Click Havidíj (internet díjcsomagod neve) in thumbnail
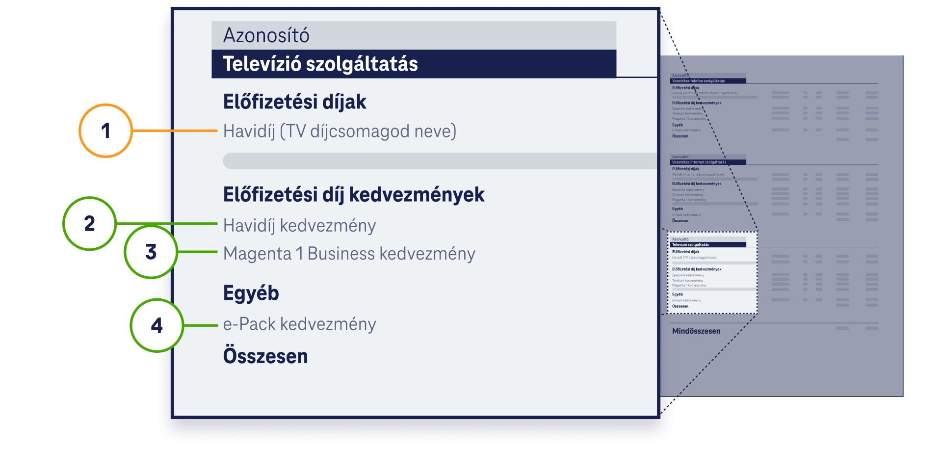Screen dimensions: 942x449 pos(698,174)
